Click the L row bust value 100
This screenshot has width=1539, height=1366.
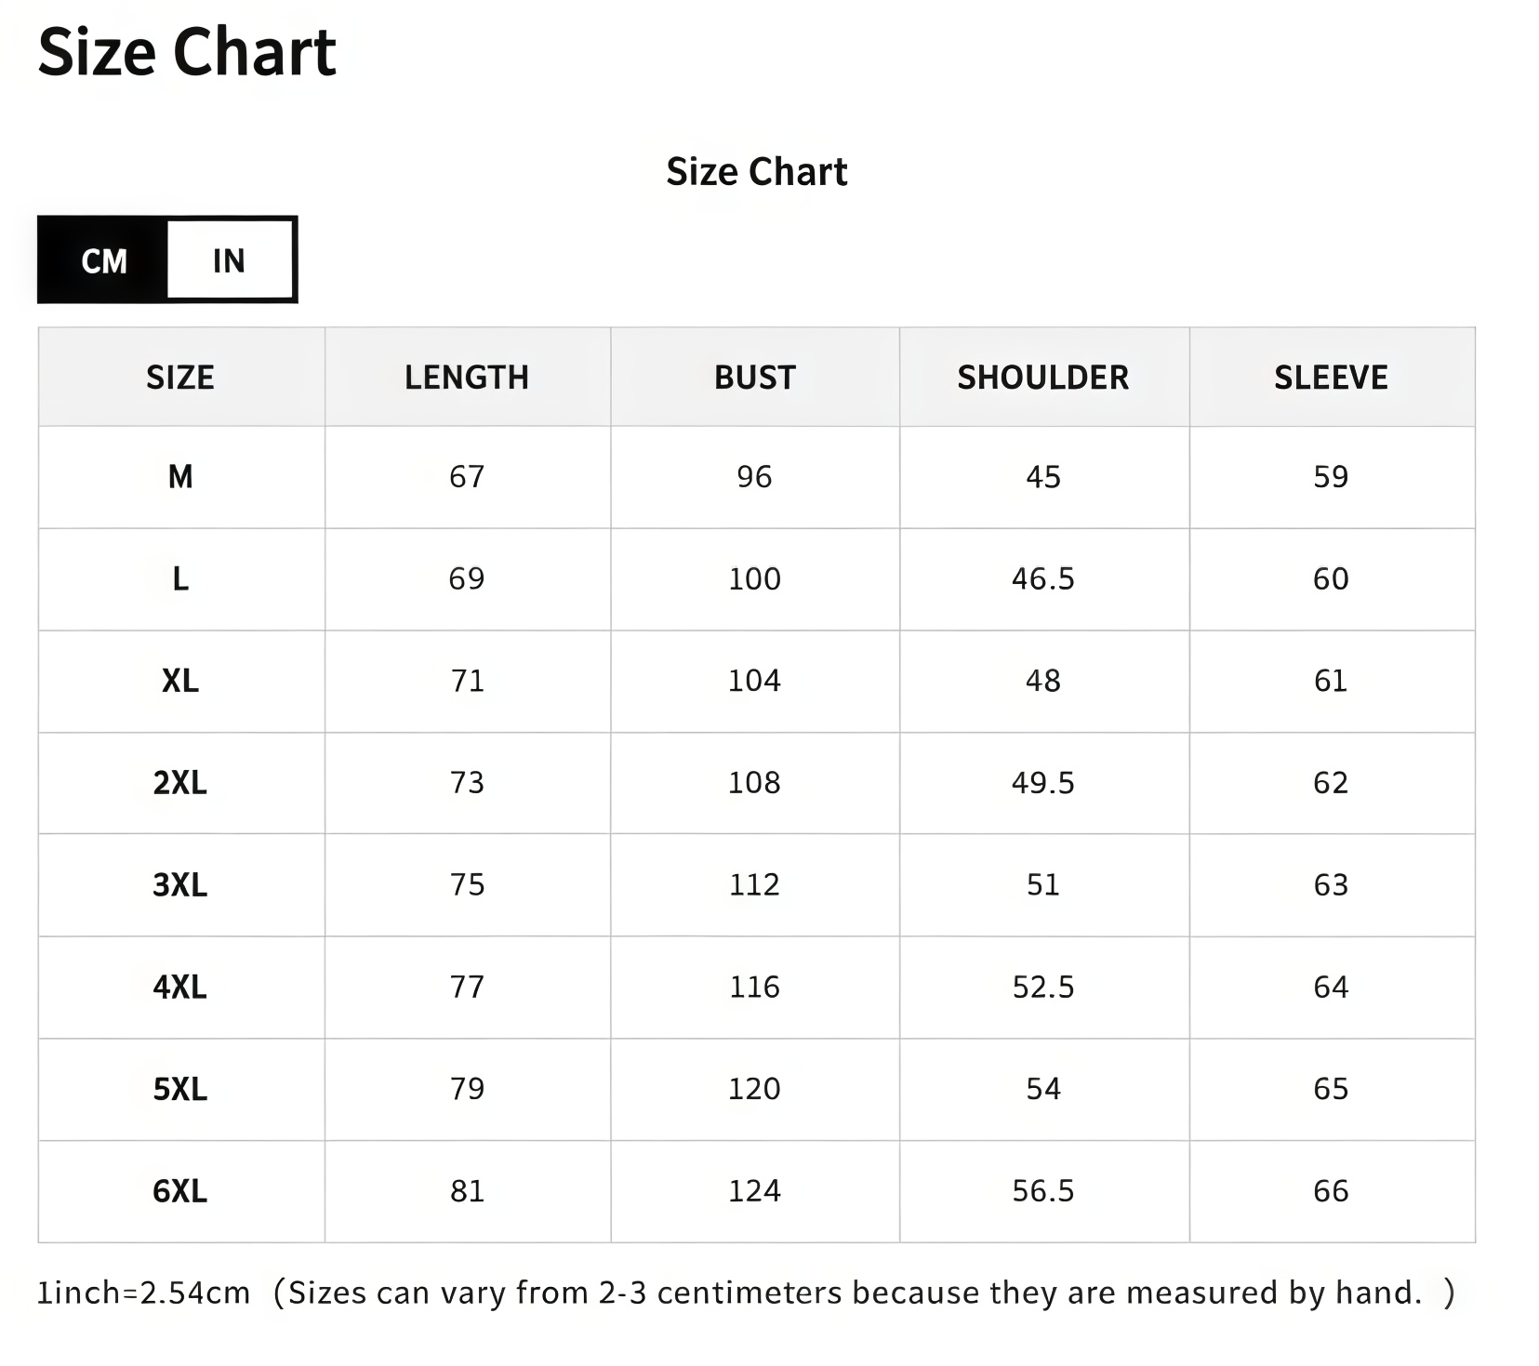[754, 579]
